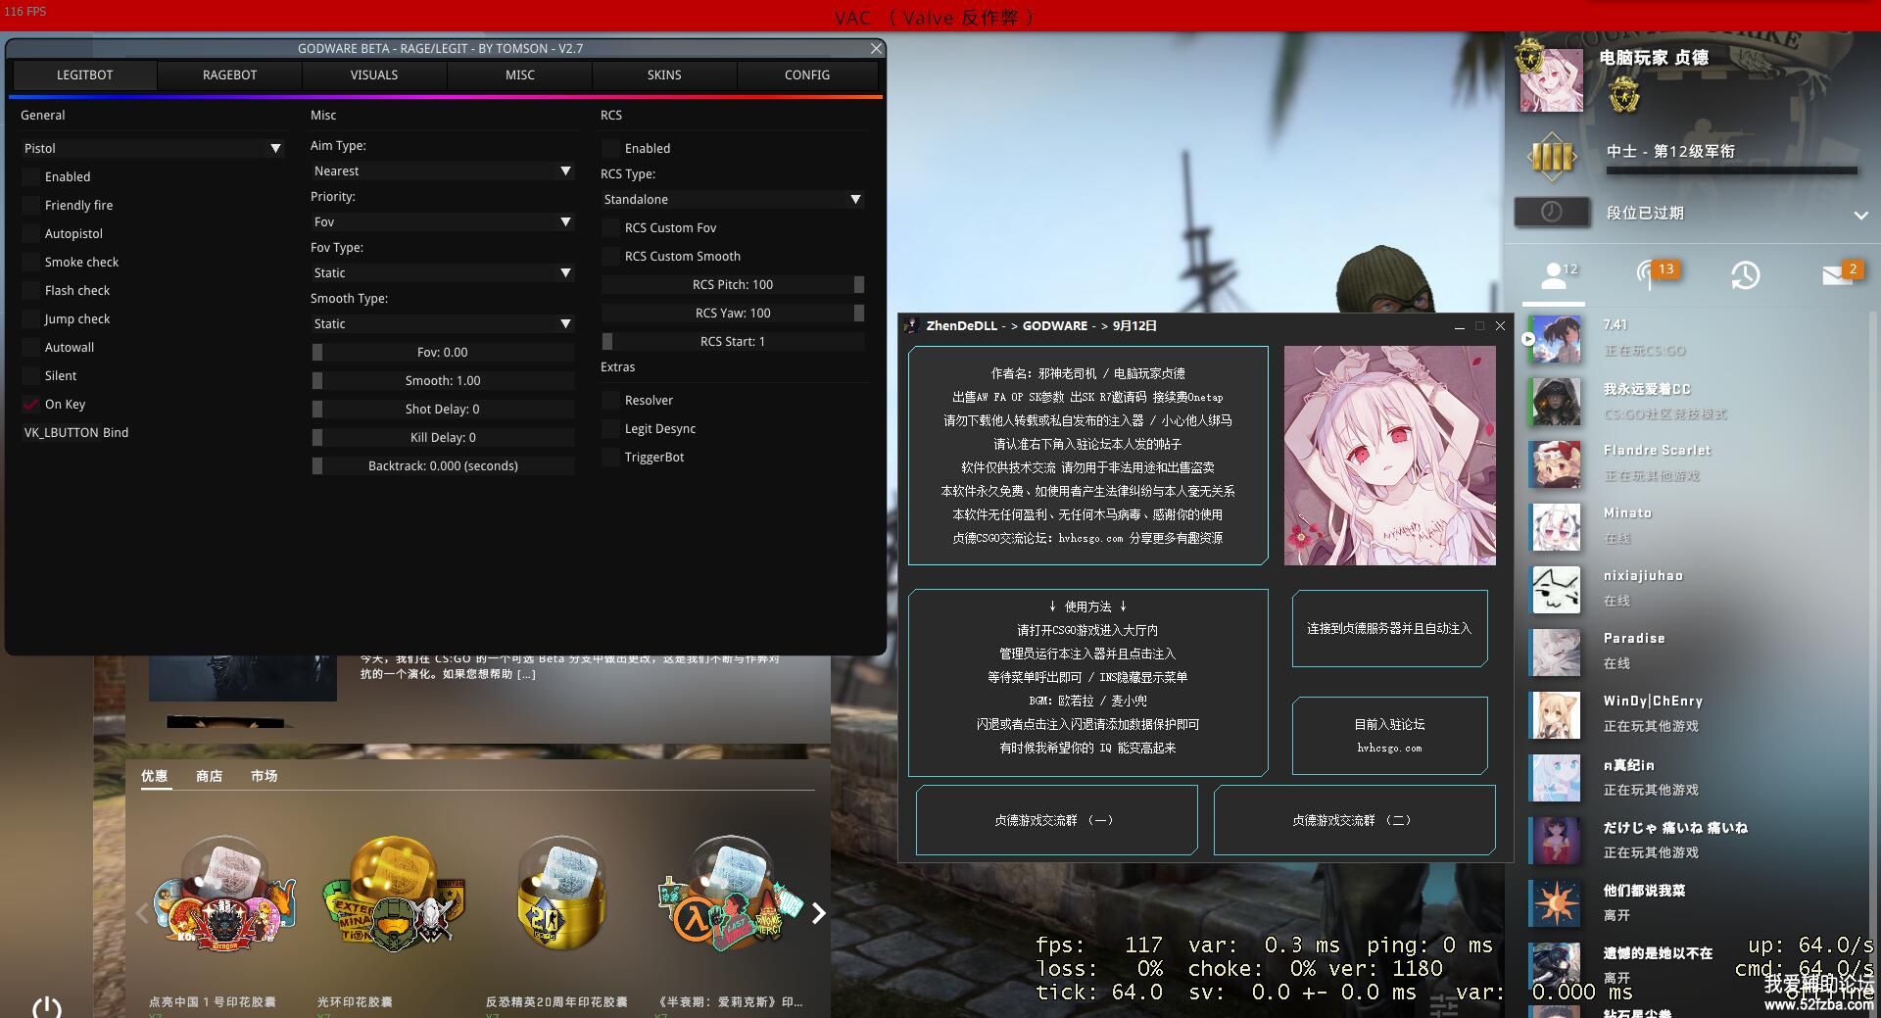Open the Pistol weapon dropdown

153,148
